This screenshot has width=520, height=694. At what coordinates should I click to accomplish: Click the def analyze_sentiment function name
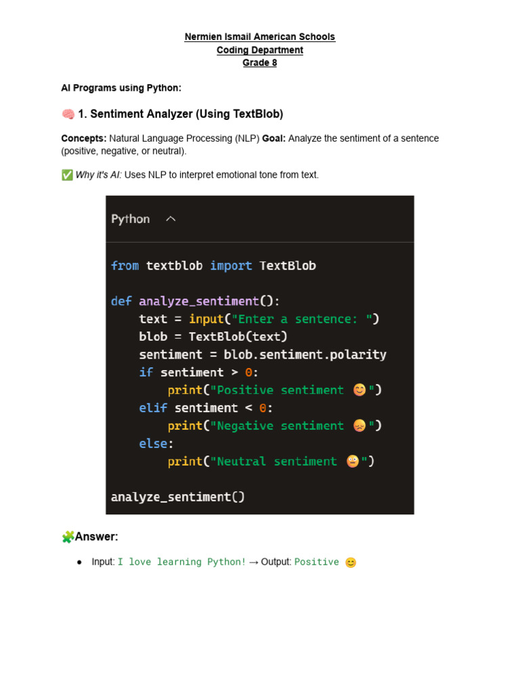click(199, 302)
